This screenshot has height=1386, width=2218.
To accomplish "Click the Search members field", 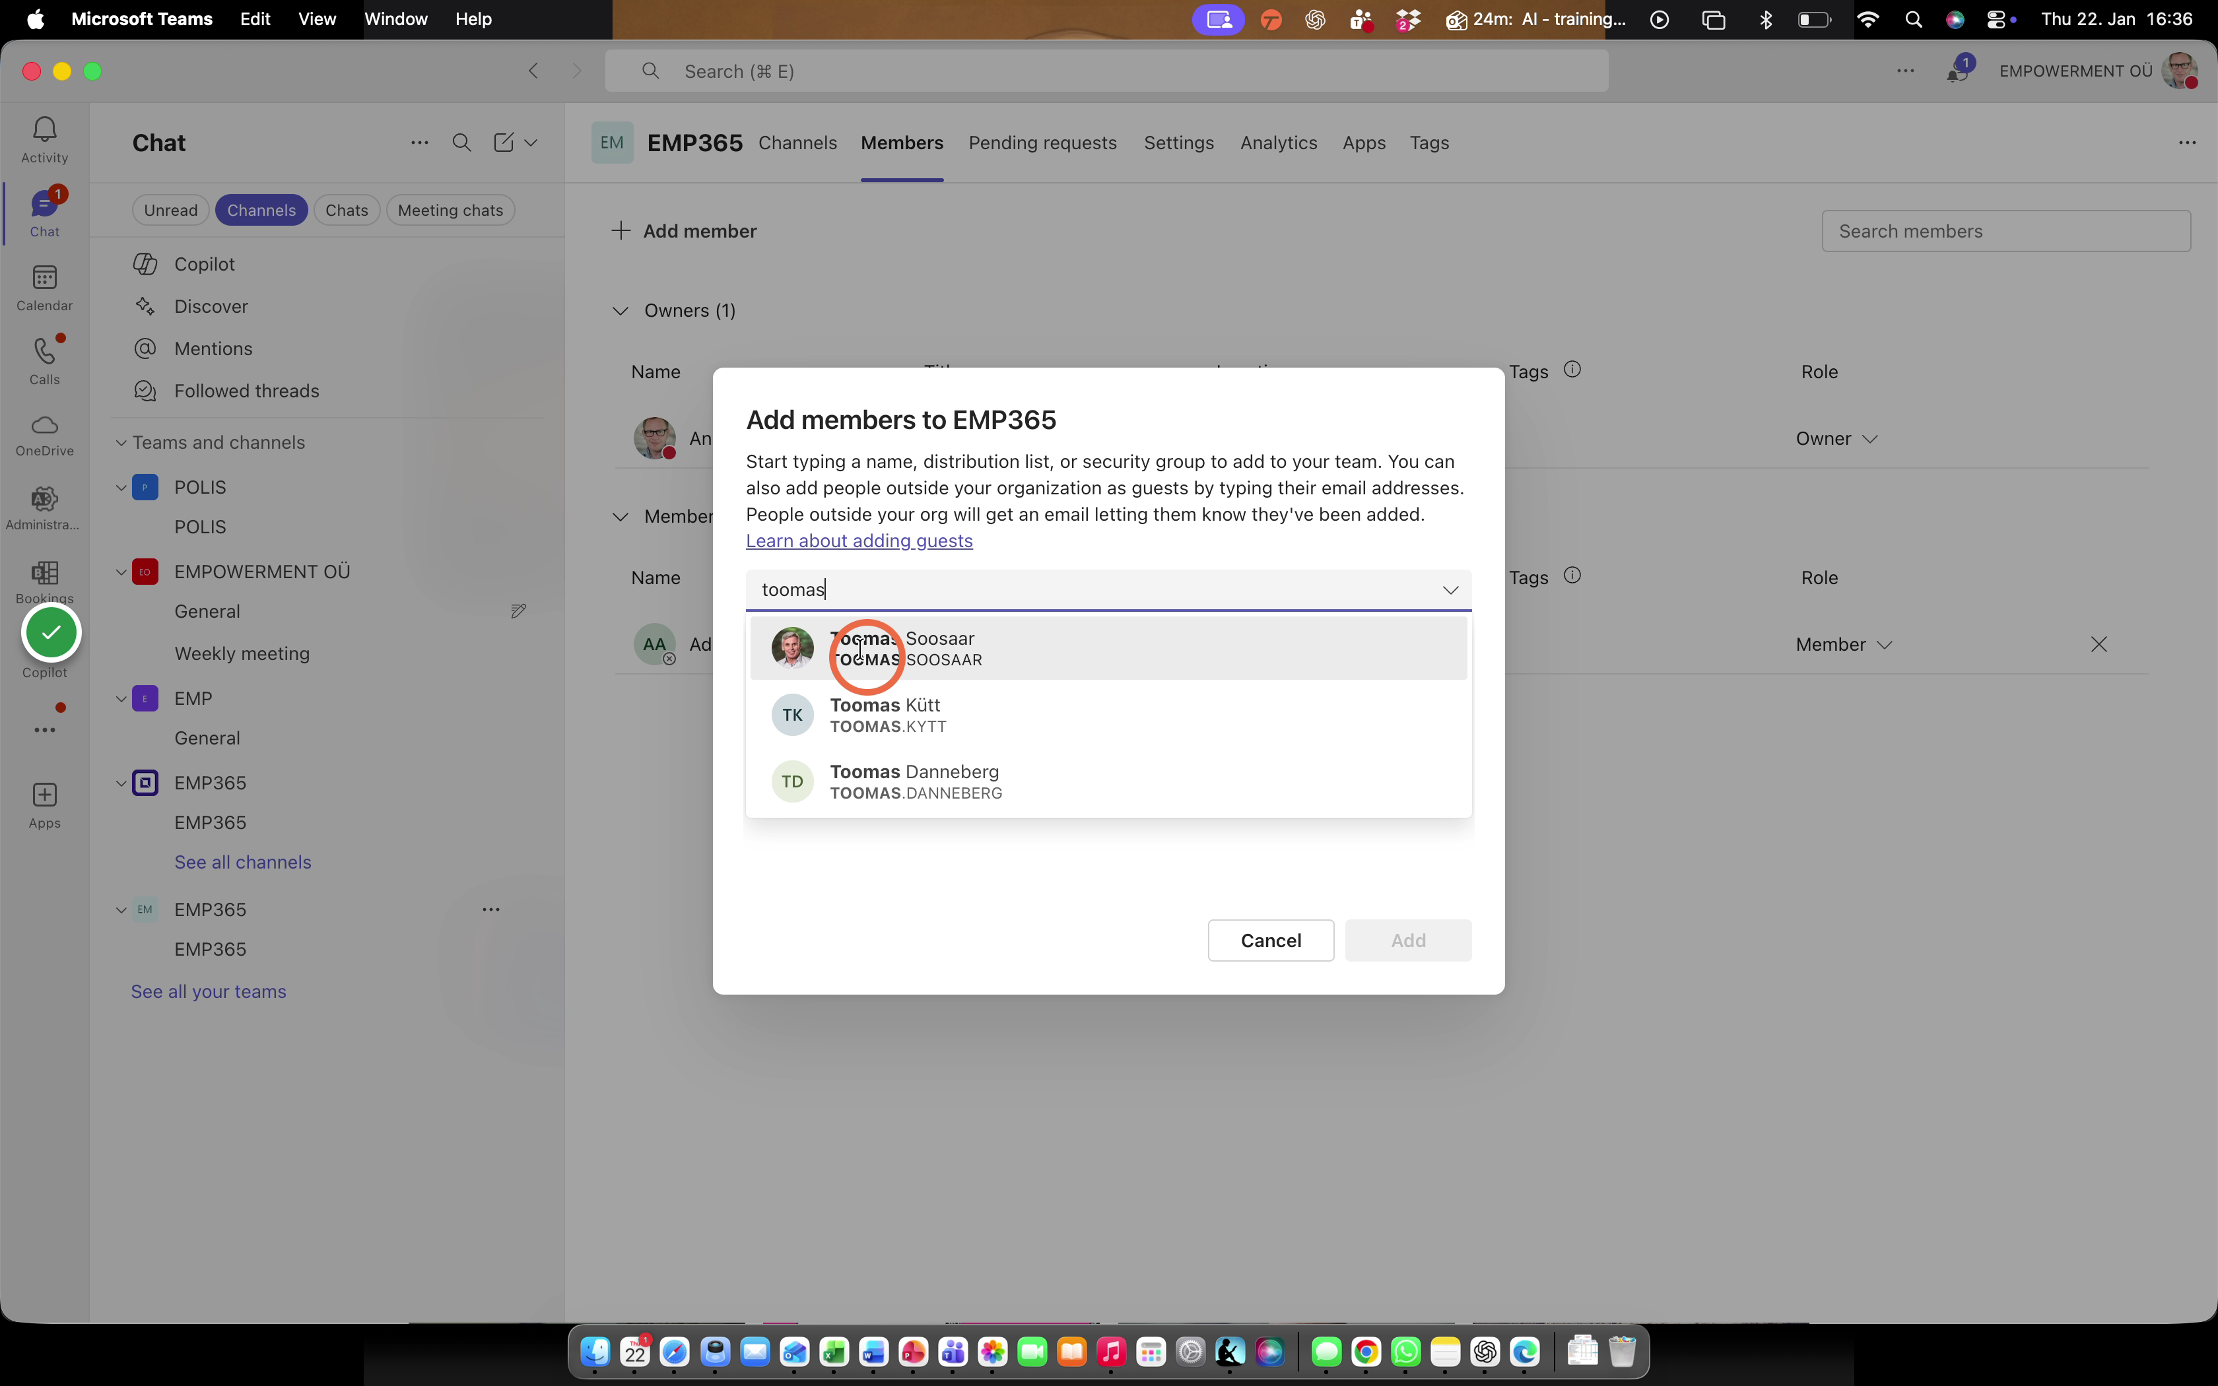I will [x=2005, y=231].
